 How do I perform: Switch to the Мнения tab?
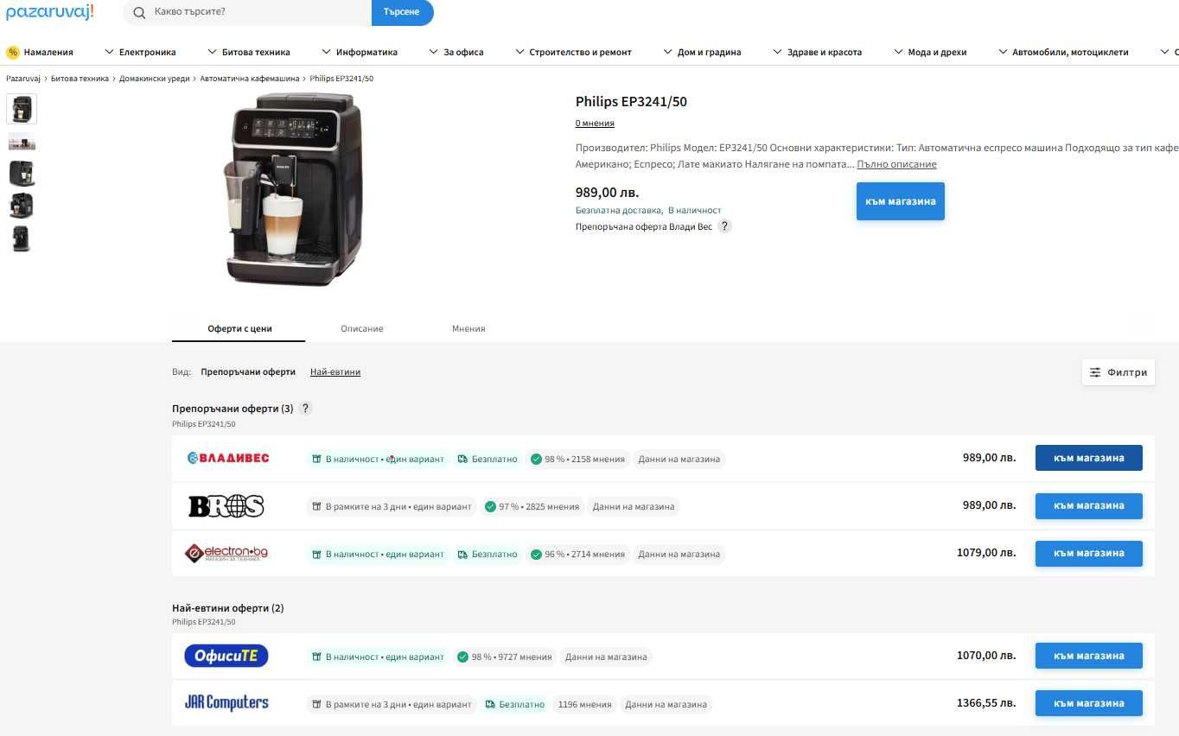[x=468, y=329]
